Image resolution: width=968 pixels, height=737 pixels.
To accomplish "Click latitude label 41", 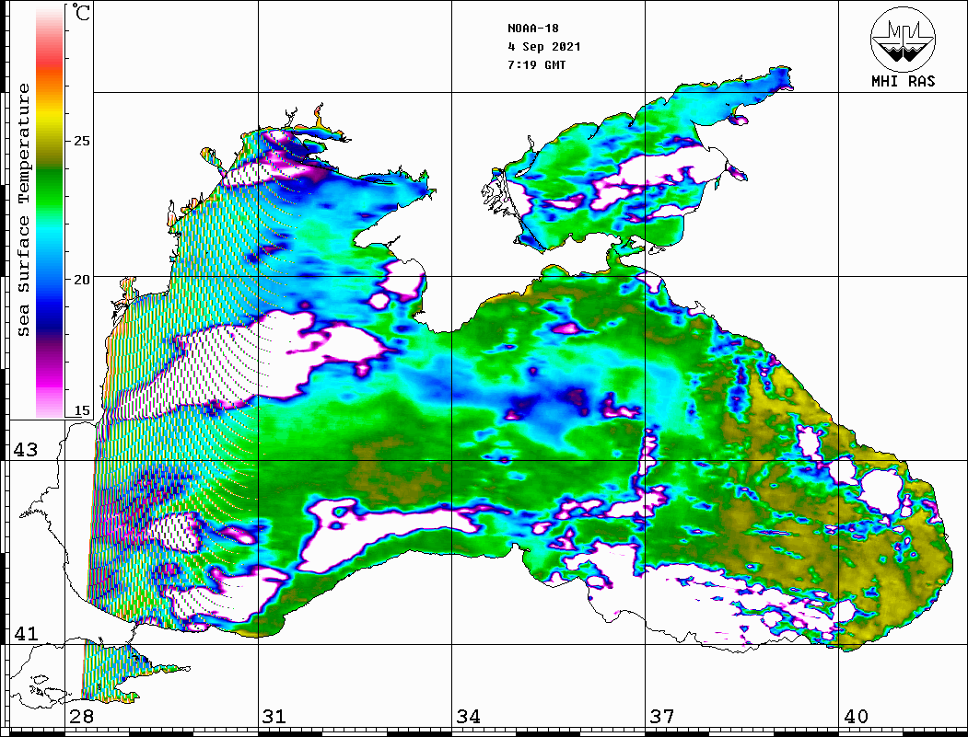I will 26,634.
